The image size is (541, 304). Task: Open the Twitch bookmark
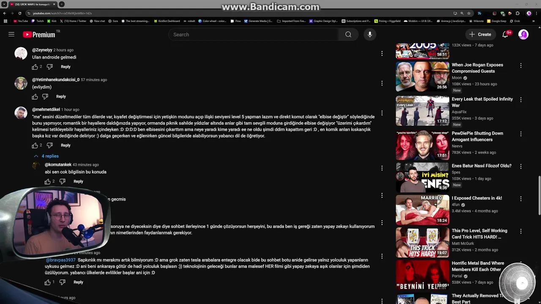tap(38, 21)
